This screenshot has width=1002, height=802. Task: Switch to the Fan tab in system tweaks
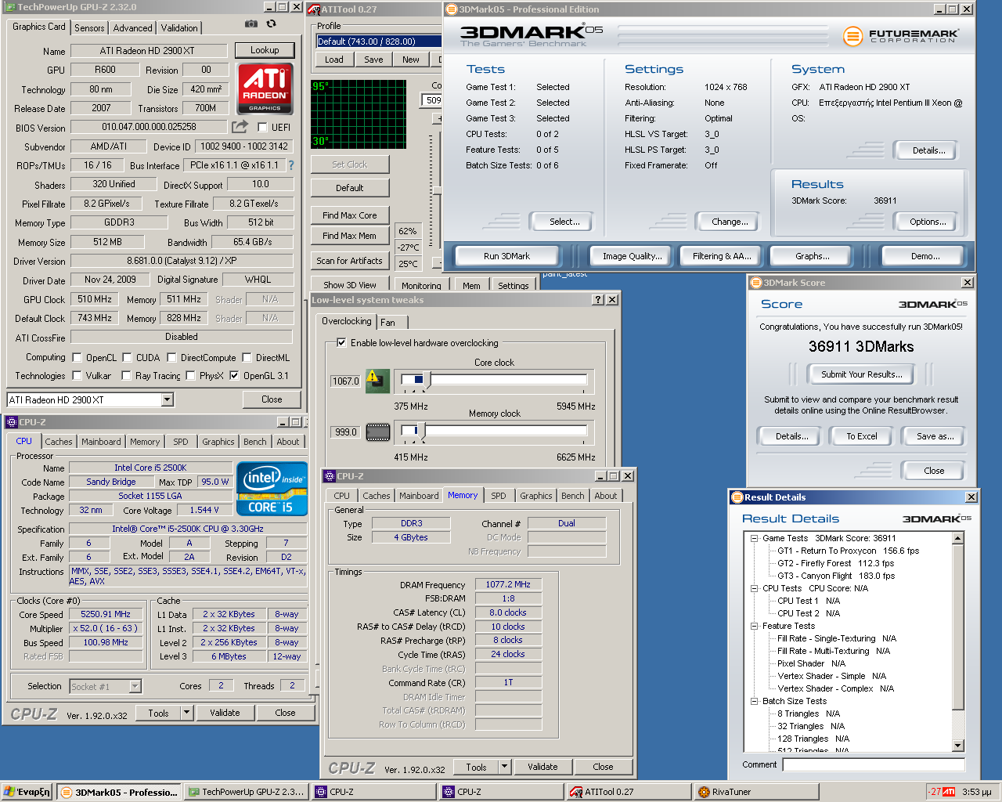(x=388, y=322)
